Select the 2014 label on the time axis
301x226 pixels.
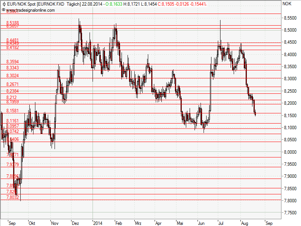[x=99, y=223]
